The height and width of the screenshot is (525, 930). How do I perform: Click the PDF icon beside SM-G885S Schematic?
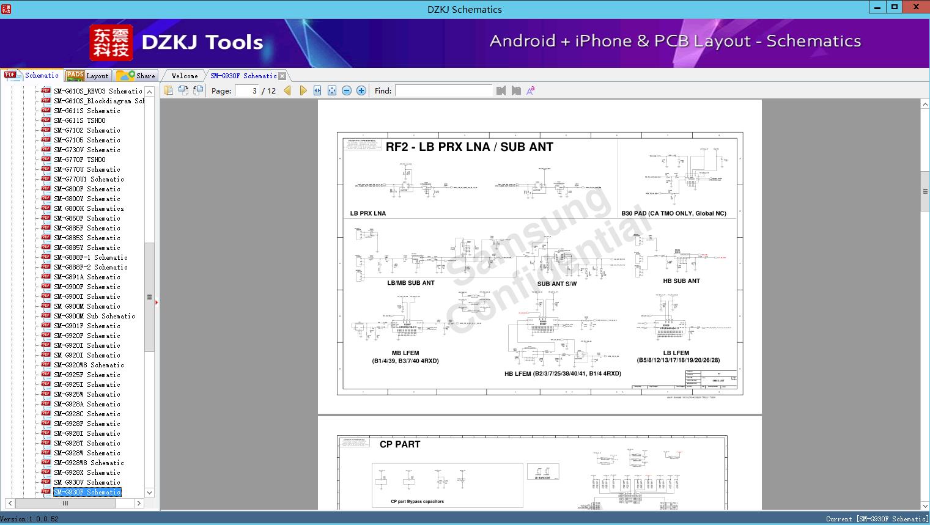click(x=46, y=237)
